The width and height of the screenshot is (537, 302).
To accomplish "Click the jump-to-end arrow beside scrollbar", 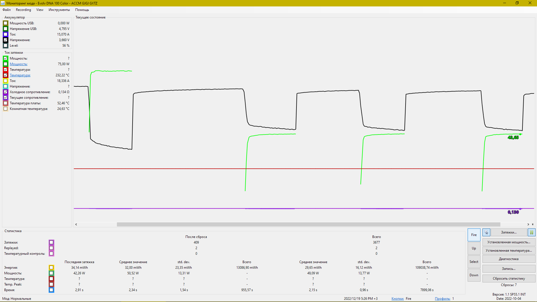I will point(533,224).
